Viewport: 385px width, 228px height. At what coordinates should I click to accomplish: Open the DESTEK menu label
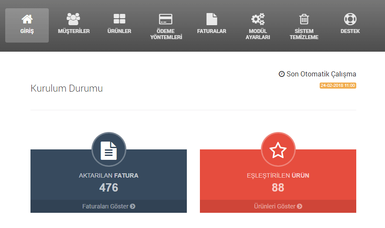point(350,31)
